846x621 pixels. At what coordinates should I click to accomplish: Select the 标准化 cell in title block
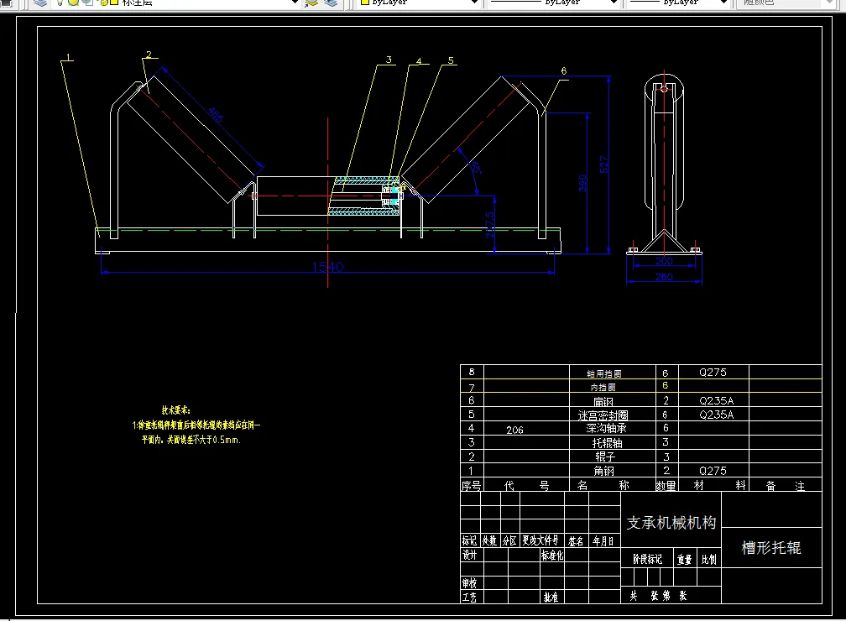tap(552, 555)
